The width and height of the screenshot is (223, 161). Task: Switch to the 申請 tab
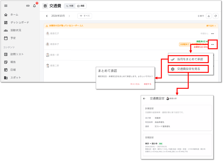coord(70,6)
